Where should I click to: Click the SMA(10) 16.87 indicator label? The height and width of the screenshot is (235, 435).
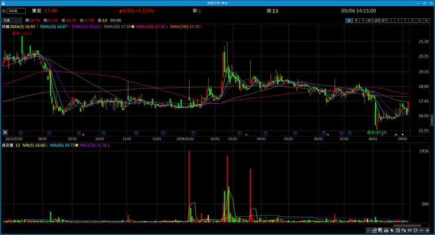53,27
